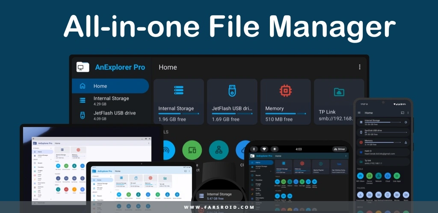
Task: Open Internal Storage card on car display
Action: [284, 167]
